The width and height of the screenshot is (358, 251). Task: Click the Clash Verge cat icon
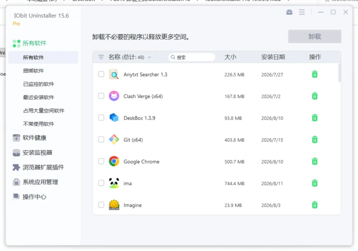tap(114, 96)
